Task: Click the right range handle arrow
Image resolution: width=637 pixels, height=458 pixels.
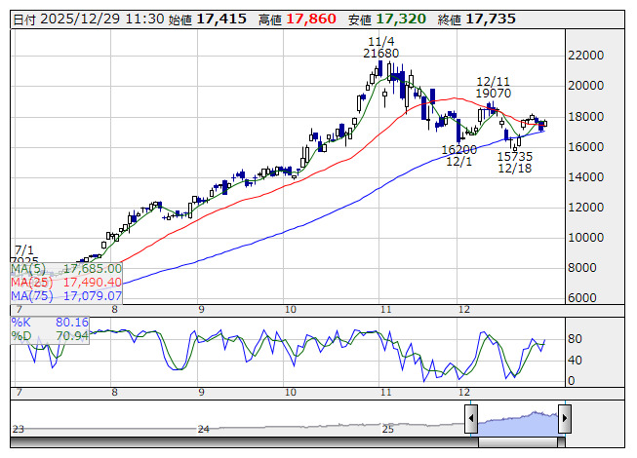Action: point(563,419)
